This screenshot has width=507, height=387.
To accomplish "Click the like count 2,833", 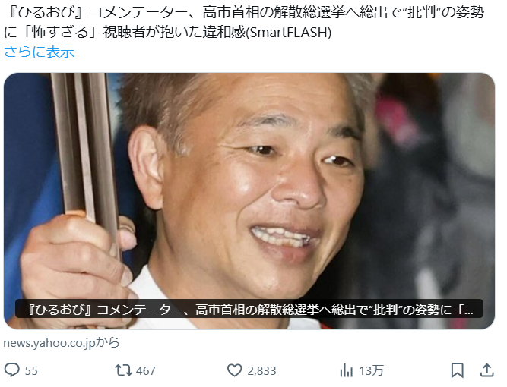I will pyautogui.click(x=261, y=370).
